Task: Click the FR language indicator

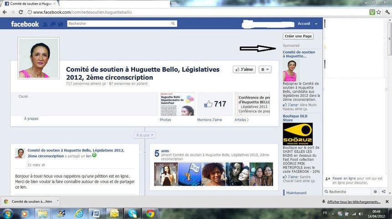Action: [x=325, y=213]
